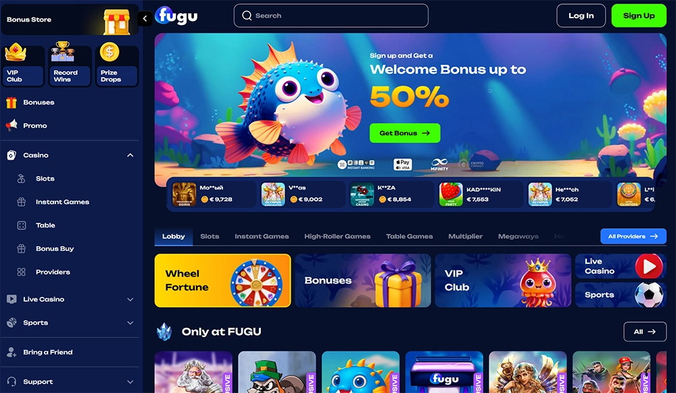Click the green Sign Up button
Viewport: 676px width, 393px height.
[639, 16]
